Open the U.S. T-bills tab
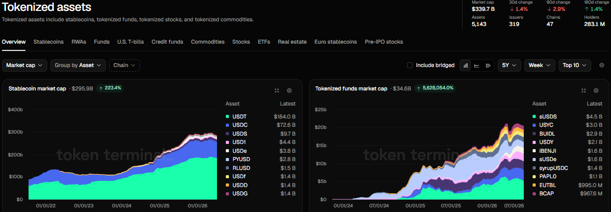Viewport: 611px width, 212px height. [x=130, y=42]
